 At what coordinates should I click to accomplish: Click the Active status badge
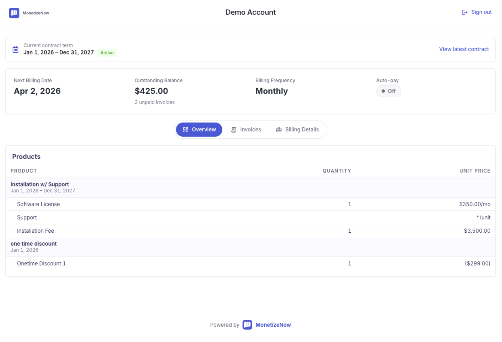(107, 53)
